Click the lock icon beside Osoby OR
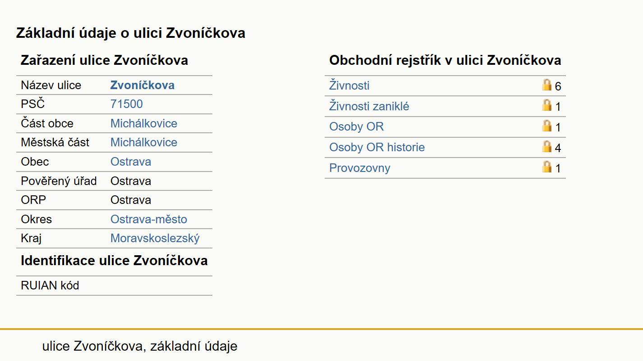 coord(547,126)
